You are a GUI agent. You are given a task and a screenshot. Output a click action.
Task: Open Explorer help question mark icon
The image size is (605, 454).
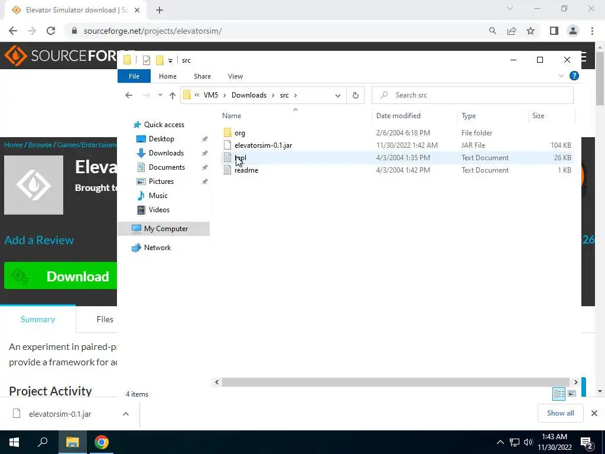pyautogui.click(x=574, y=76)
